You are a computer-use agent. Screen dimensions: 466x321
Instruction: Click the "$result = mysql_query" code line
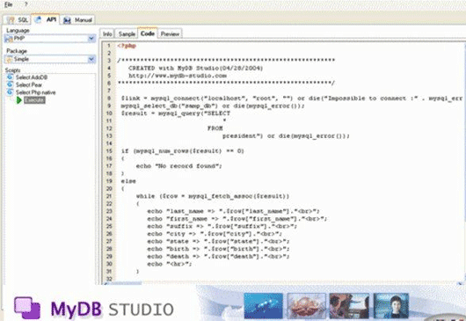point(175,113)
